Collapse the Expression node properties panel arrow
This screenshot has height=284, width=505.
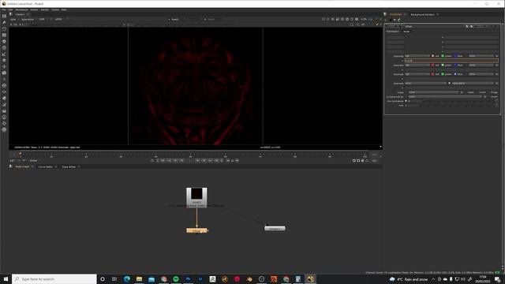coord(387,26)
